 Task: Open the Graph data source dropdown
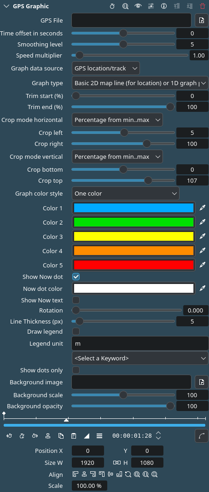click(x=106, y=68)
